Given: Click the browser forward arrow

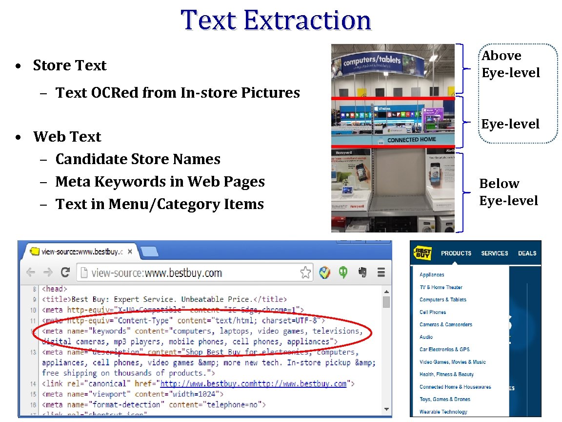Looking at the screenshot, I should pyautogui.click(x=48, y=273).
